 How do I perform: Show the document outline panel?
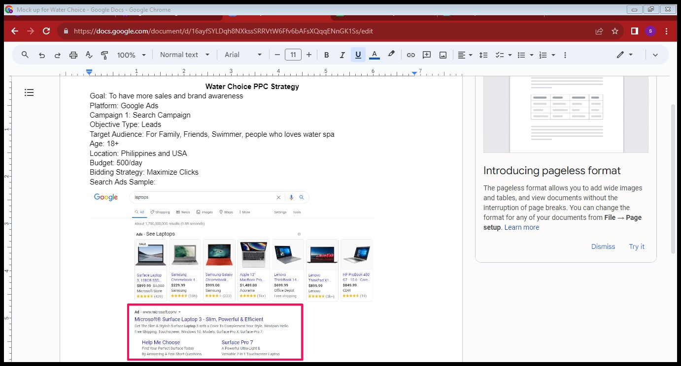click(x=29, y=92)
